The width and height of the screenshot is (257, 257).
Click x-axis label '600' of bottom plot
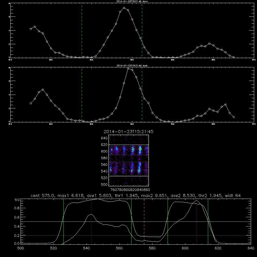pyautogui.click(x=185, y=248)
